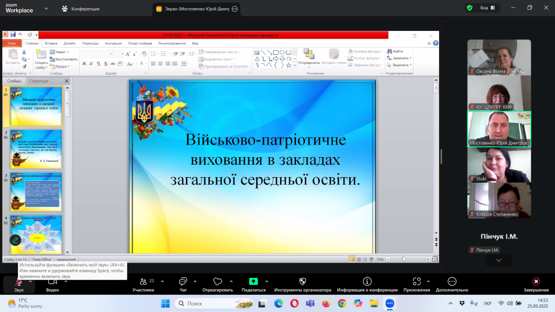
Task: Open the Zoom Workplace dropdown chevron
Action: (46, 9)
